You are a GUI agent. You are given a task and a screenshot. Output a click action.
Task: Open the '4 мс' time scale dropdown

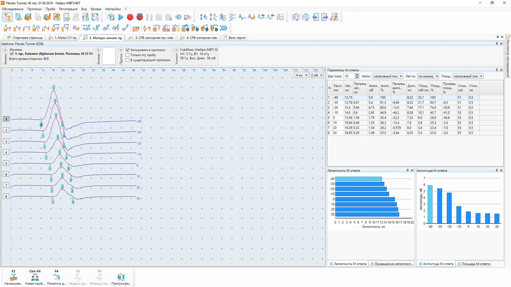click(x=301, y=75)
